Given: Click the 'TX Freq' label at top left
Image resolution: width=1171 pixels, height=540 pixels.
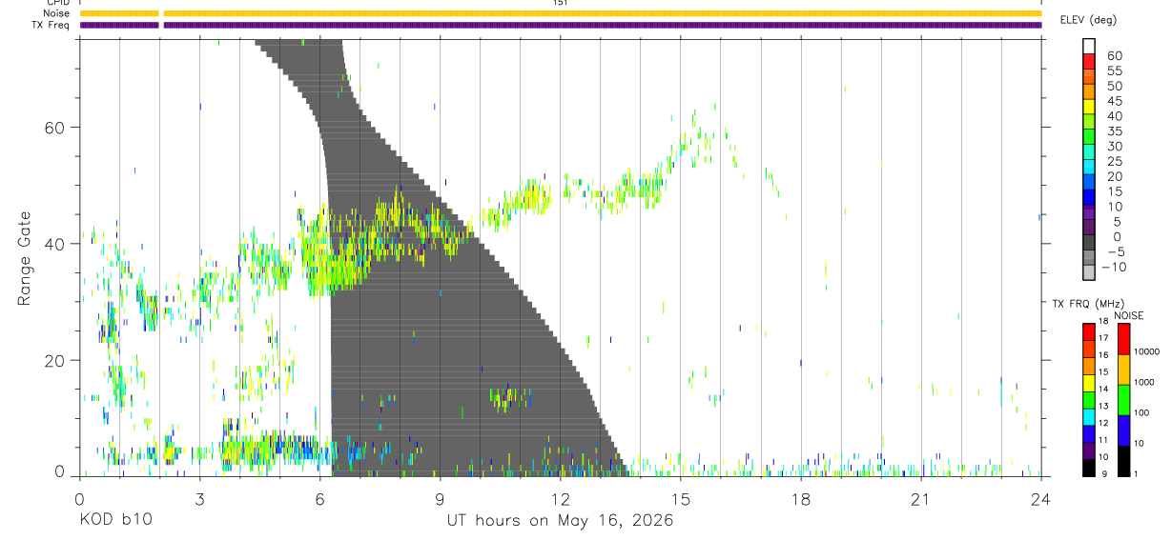Looking at the screenshot, I should 51,25.
